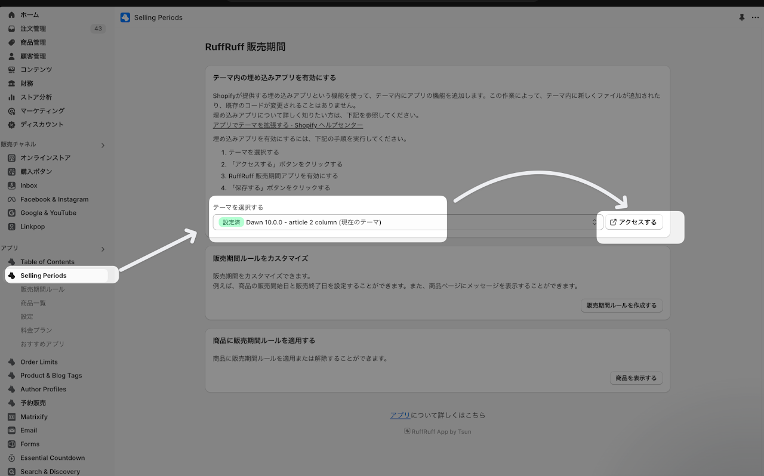Click the テーマ内の埋め込みアプリを有効にする heading
Viewport: 764px width, 476px height.
275,78
